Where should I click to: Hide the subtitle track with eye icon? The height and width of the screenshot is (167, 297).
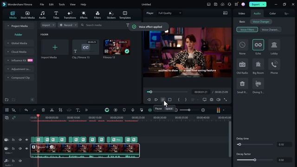26,140
